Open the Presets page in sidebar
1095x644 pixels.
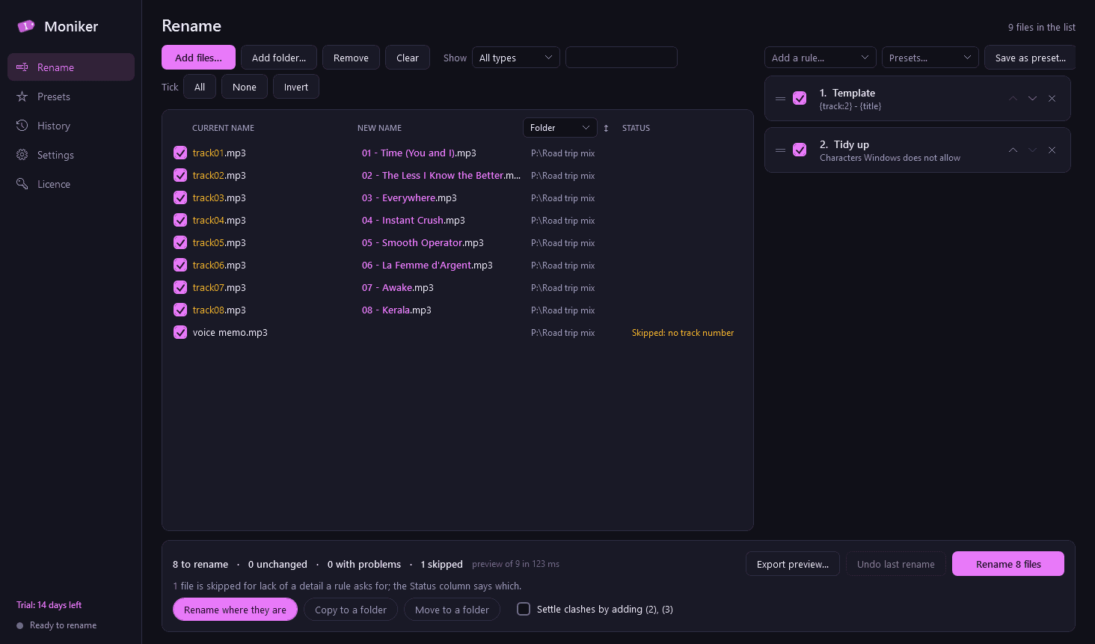click(x=71, y=96)
